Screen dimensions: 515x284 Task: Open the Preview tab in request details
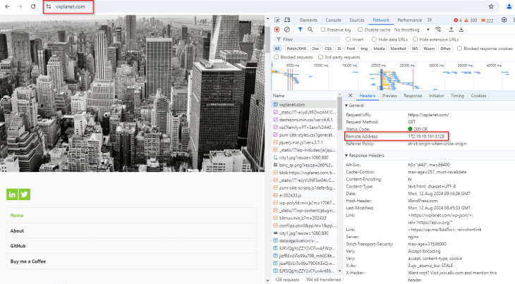(389, 95)
